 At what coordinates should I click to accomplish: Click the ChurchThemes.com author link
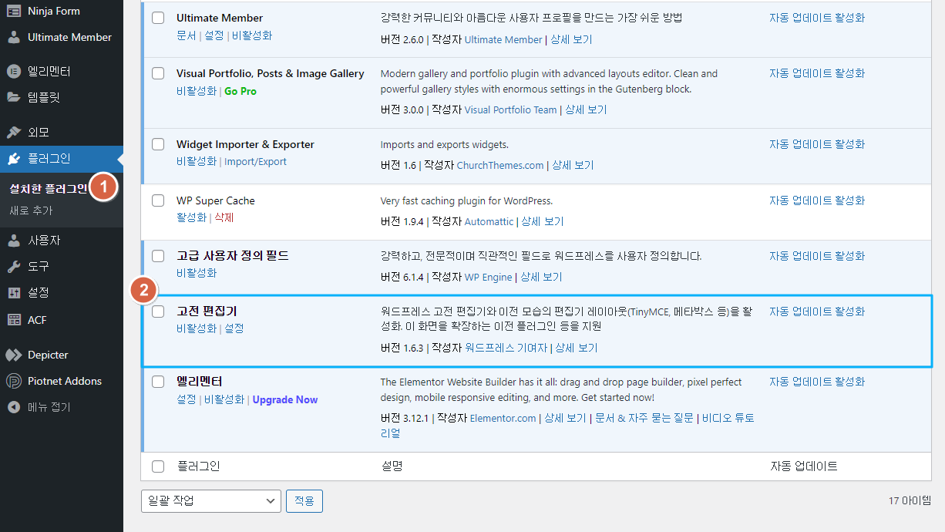[500, 165]
